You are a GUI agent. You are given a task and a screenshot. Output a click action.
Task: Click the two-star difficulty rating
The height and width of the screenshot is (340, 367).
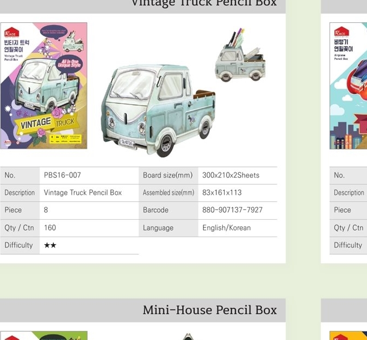[50, 245]
